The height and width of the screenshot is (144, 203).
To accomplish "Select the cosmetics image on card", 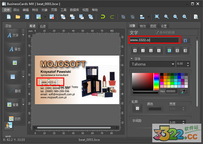I will (99, 82).
